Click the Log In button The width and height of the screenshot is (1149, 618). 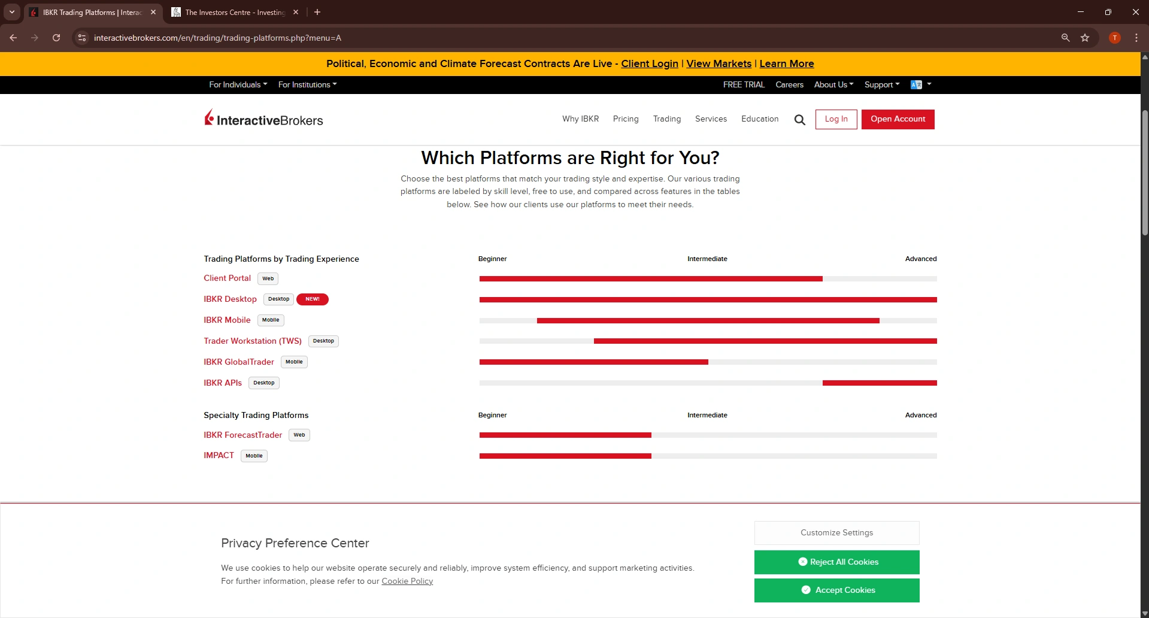pos(836,119)
